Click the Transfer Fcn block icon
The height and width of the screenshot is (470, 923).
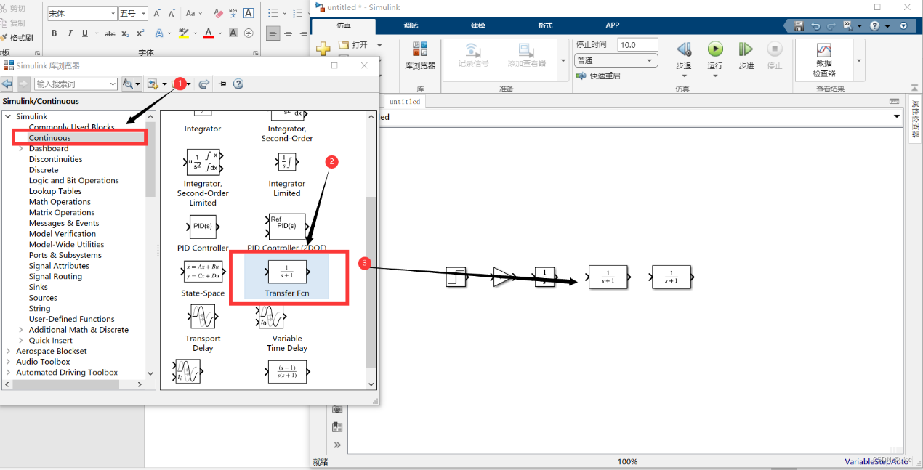point(287,272)
